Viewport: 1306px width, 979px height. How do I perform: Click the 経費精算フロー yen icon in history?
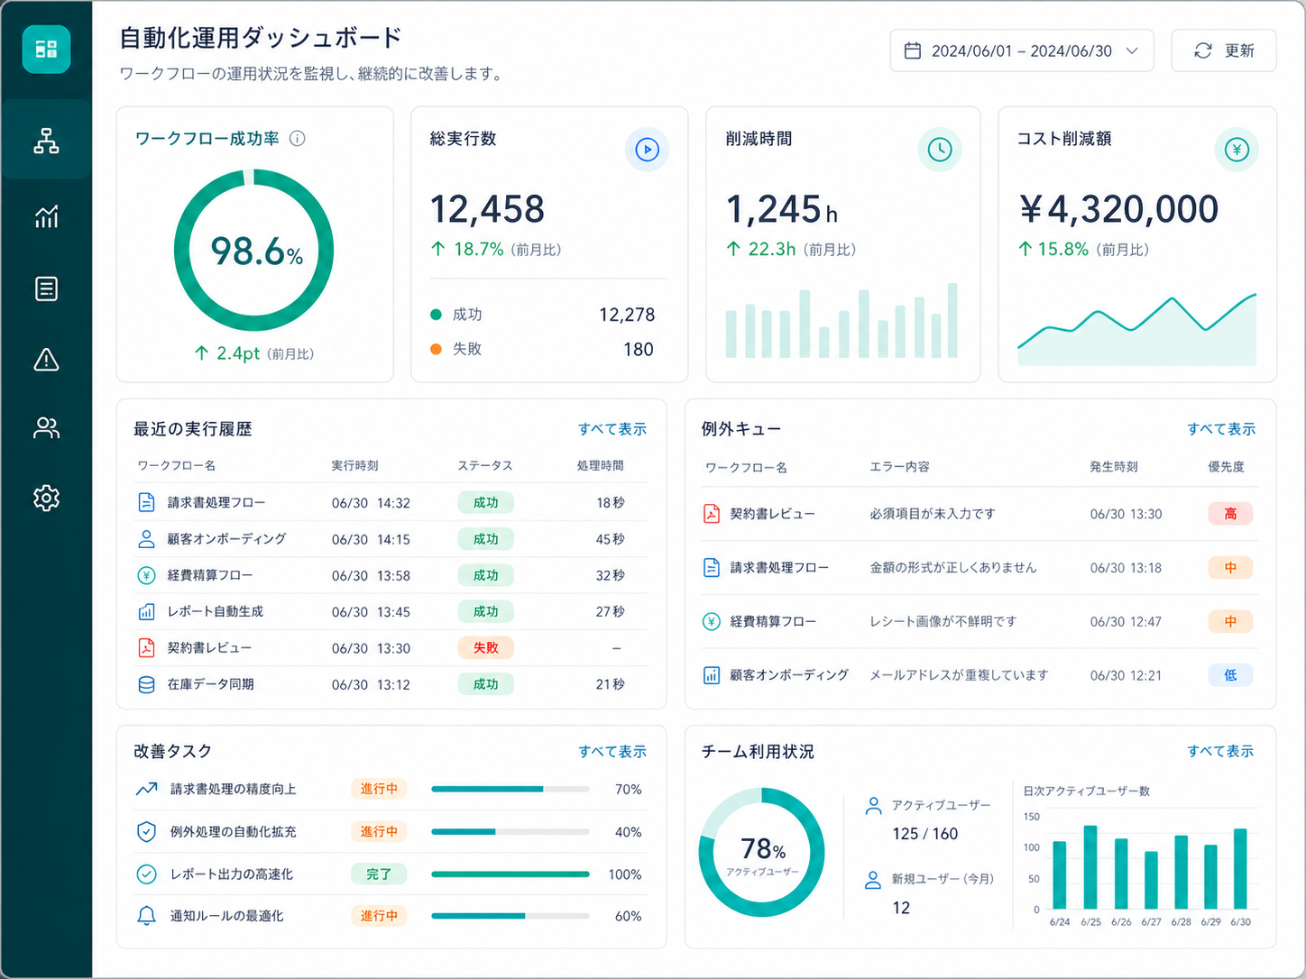146,575
